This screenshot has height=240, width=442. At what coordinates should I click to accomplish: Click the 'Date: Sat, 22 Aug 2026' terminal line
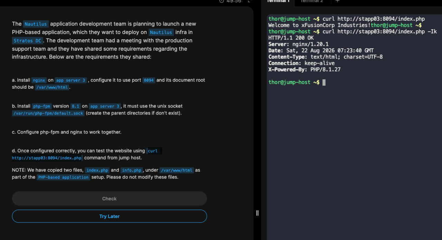pyautogui.click(x=321, y=51)
